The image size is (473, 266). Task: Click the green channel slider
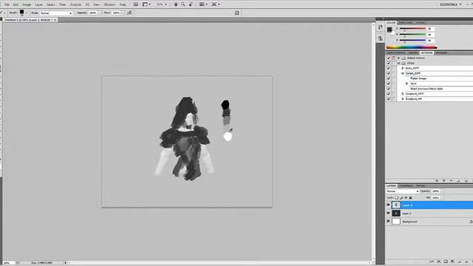412,35
